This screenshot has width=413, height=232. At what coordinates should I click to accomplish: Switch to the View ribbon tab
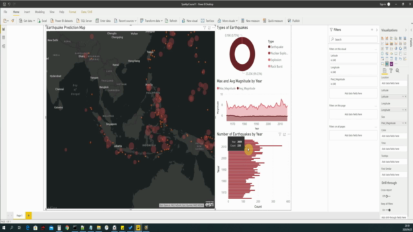point(52,12)
